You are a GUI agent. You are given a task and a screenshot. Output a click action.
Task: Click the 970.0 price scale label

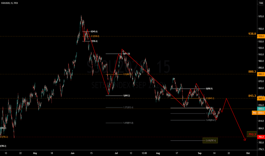[x=261, y=16]
